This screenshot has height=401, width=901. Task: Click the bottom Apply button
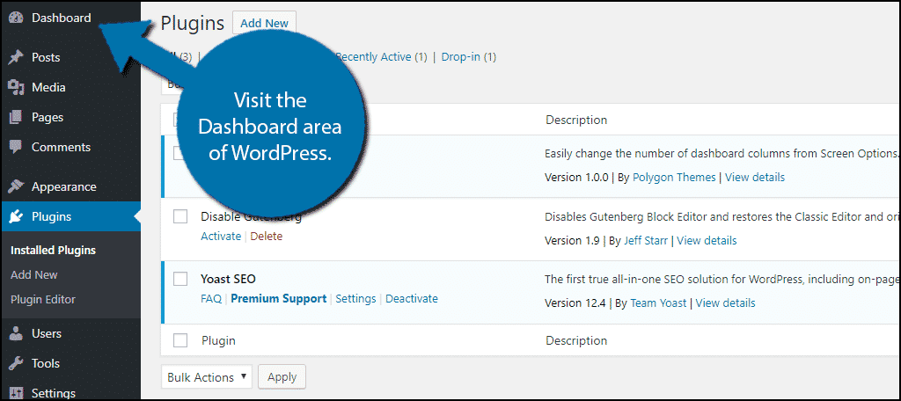point(282,377)
